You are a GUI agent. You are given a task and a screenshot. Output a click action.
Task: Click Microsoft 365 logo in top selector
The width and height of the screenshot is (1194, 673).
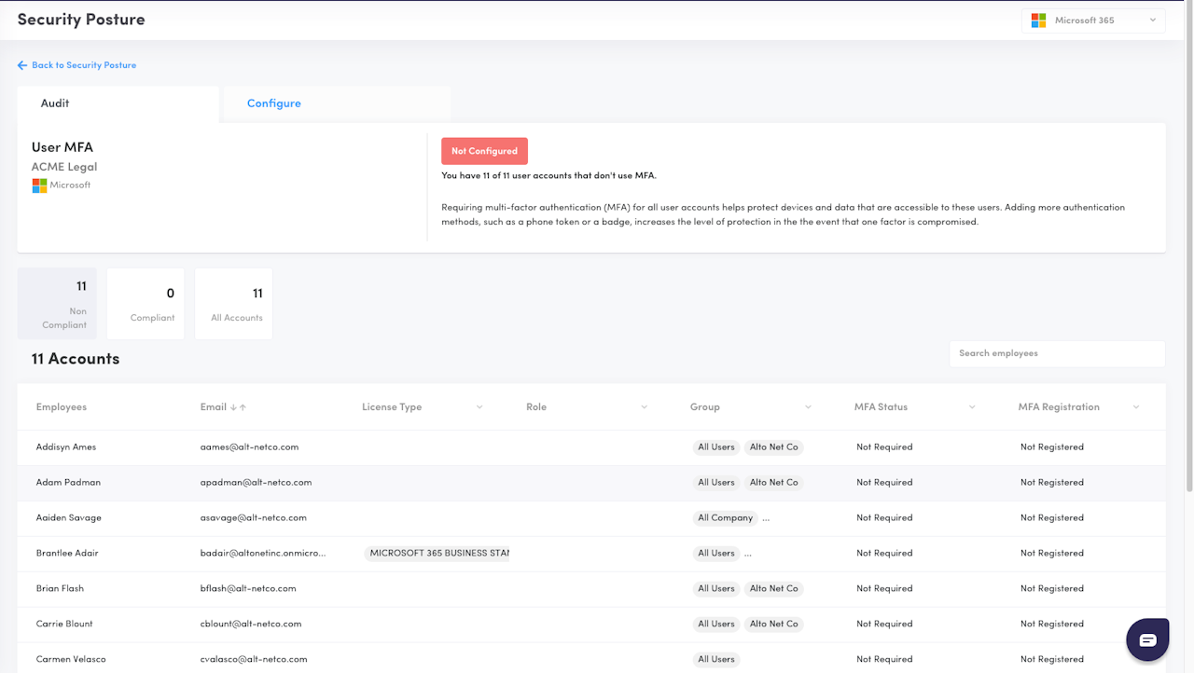[x=1038, y=21]
